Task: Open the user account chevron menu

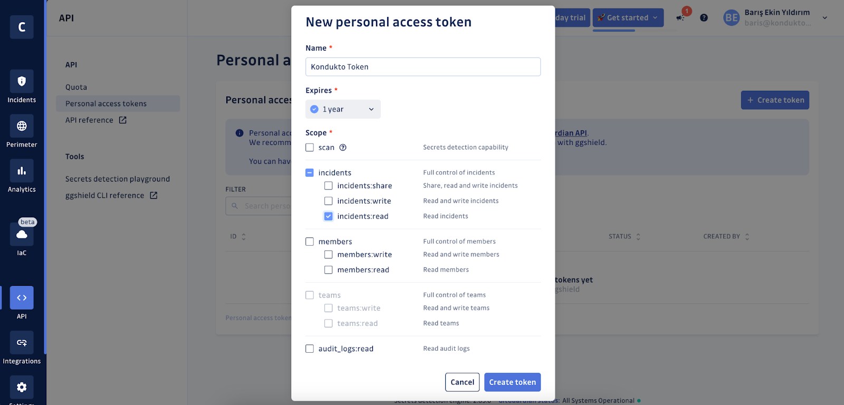Action: tap(825, 17)
